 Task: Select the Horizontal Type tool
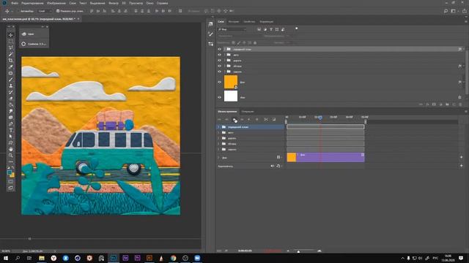tap(11, 130)
